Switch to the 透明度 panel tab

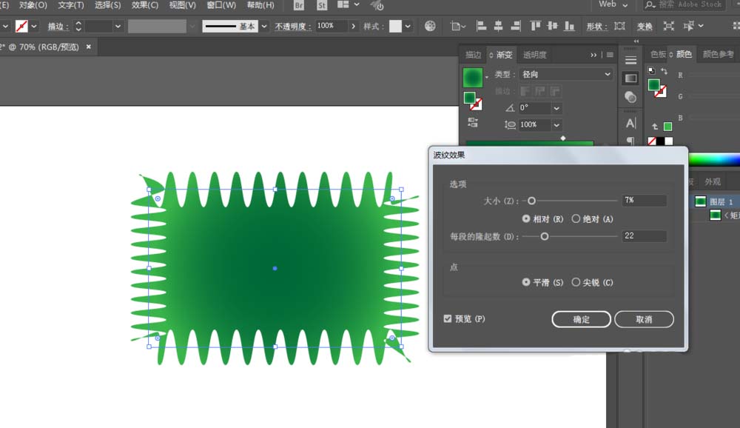tap(535, 55)
